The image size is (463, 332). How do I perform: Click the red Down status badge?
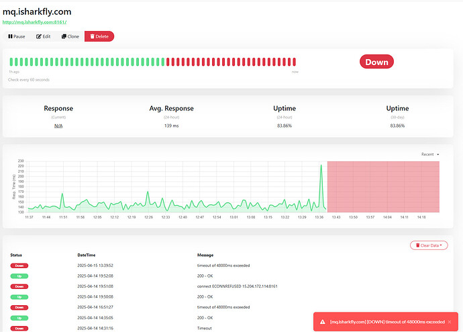(376, 62)
